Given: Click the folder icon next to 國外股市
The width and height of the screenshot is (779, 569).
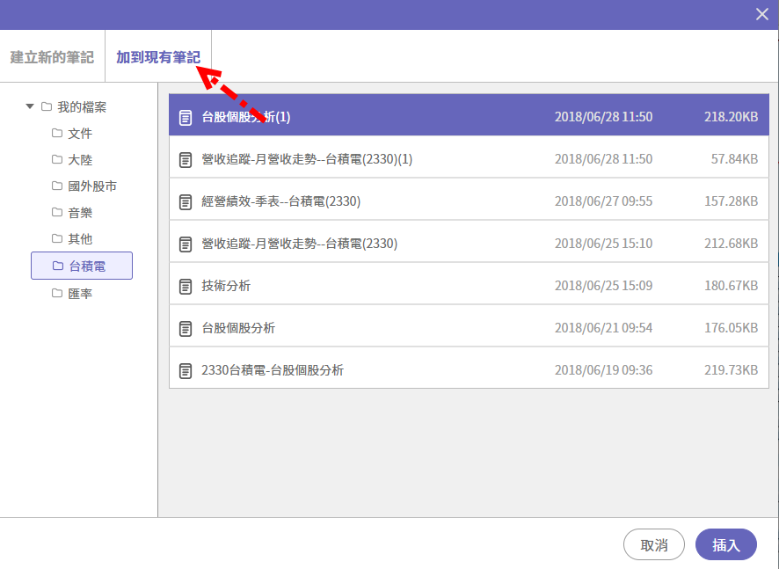Looking at the screenshot, I should (57, 186).
